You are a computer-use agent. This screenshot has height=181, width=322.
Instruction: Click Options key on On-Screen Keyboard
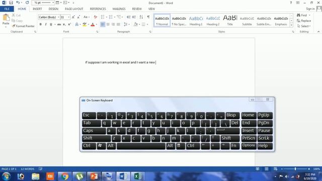click(x=249, y=145)
